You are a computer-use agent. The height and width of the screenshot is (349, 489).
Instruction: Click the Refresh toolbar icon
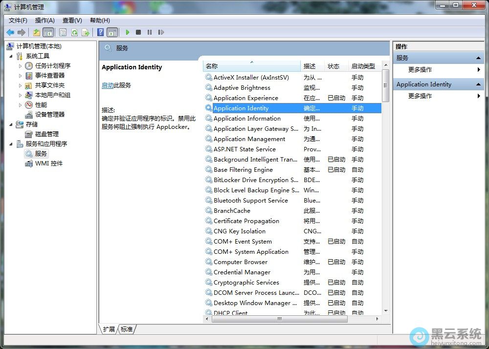pos(74,32)
